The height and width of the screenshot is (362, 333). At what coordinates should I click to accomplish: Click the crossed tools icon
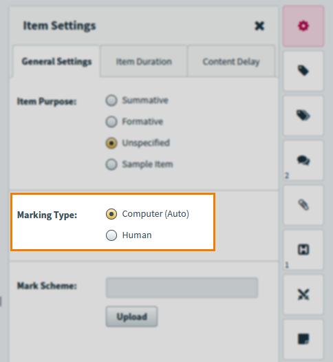pyautogui.click(x=303, y=295)
